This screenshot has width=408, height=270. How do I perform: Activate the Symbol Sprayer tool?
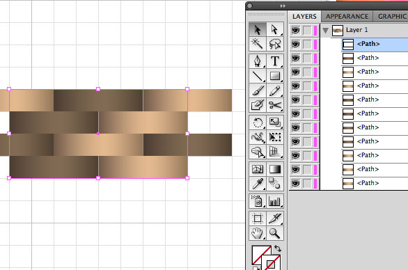coord(258,201)
